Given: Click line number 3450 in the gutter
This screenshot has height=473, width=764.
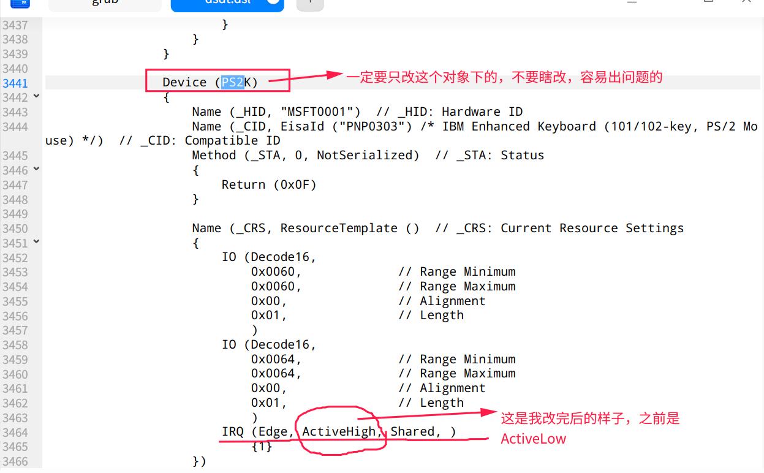Looking at the screenshot, I should click(x=15, y=229).
